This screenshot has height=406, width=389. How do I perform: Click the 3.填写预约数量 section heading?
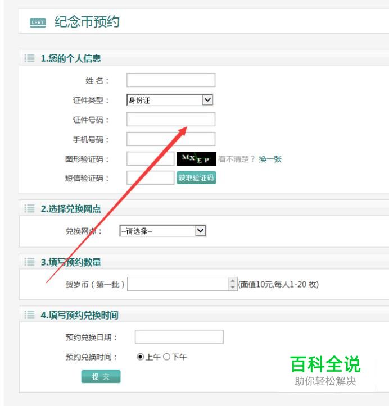(71, 262)
